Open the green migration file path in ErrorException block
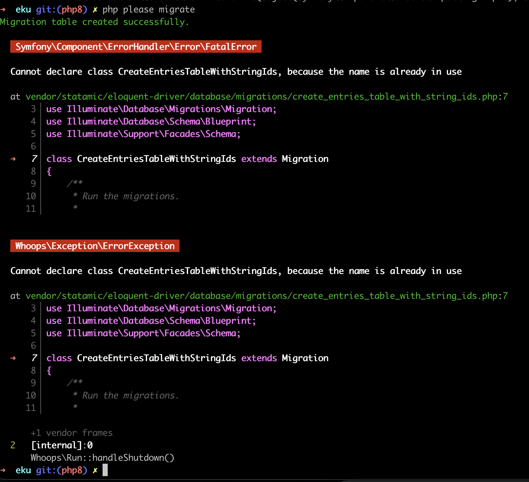529x482 pixels. click(267, 296)
